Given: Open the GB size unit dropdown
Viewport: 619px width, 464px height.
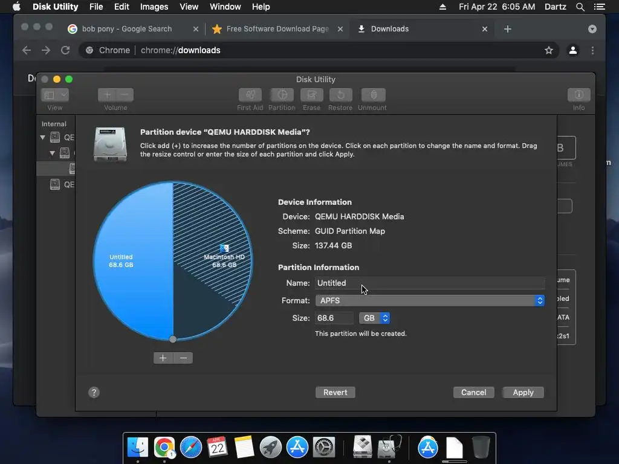Looking at the screenshot, I should tap(374, 318).
